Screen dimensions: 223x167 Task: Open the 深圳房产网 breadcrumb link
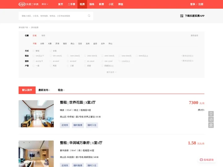pyautogui.click(x=23, y=28)
